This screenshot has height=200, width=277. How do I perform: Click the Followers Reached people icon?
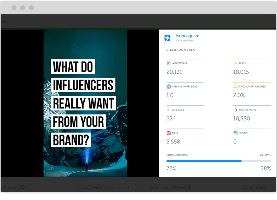(x=235, y=87)
